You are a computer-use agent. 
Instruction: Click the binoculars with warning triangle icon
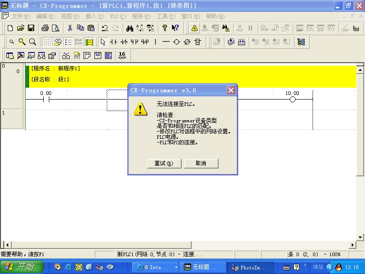[x=225, y=28]
